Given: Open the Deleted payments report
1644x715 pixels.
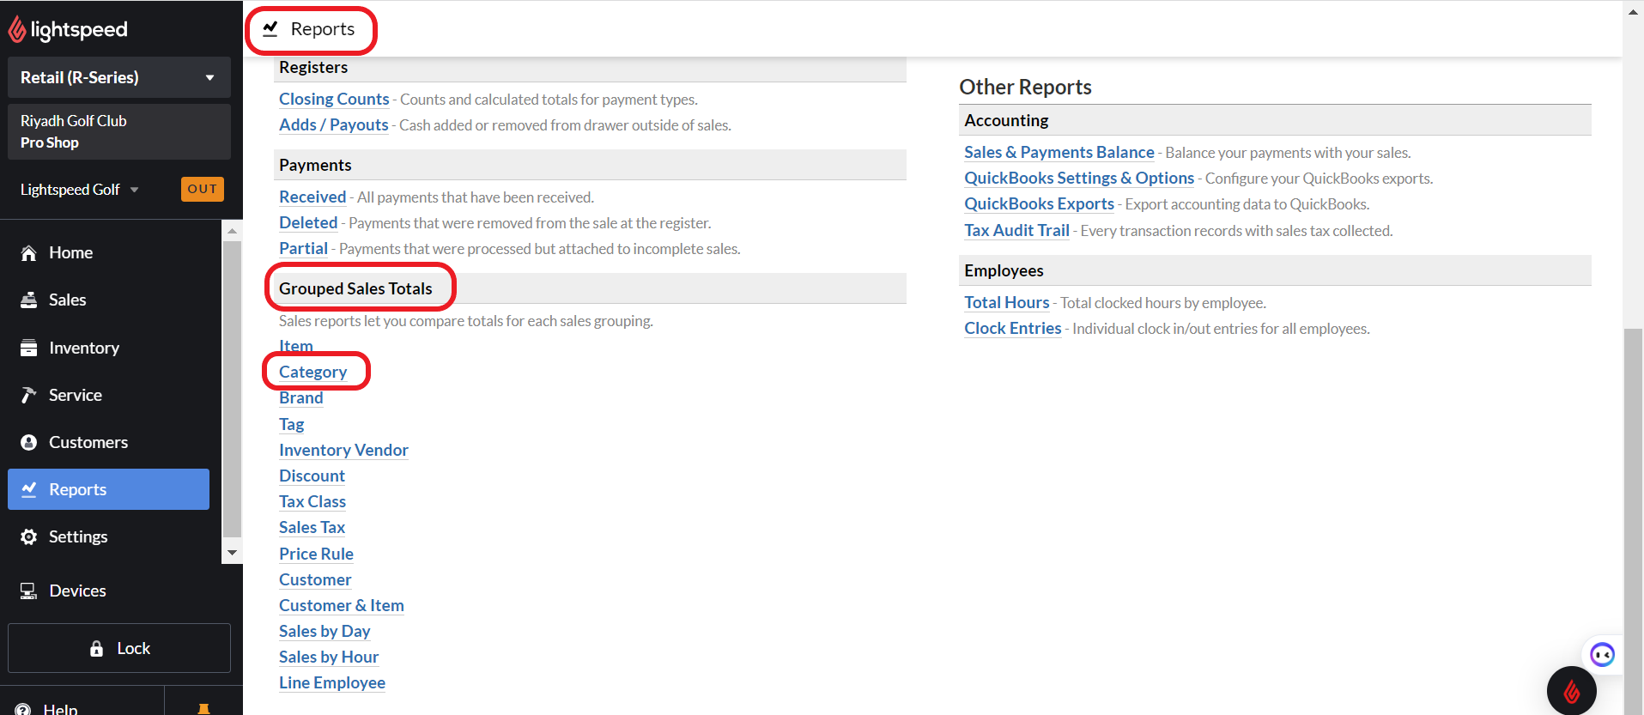Looking at the screenshot, I should tap(308, 222).
